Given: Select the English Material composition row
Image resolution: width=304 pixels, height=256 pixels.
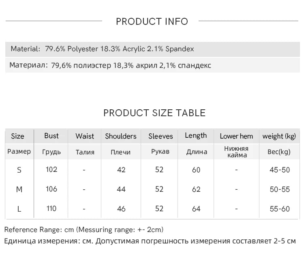Looking at the screenshot, I should [x=152, y=49].
